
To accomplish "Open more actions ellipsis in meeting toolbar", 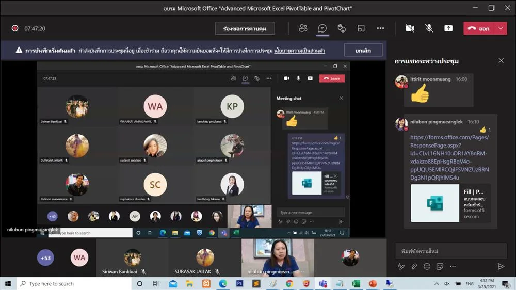I will 380,28.
